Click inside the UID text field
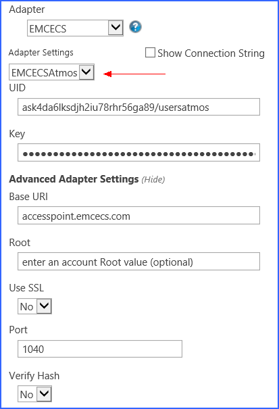The height and width of the screenshot is (409, 279). point(138,107)
